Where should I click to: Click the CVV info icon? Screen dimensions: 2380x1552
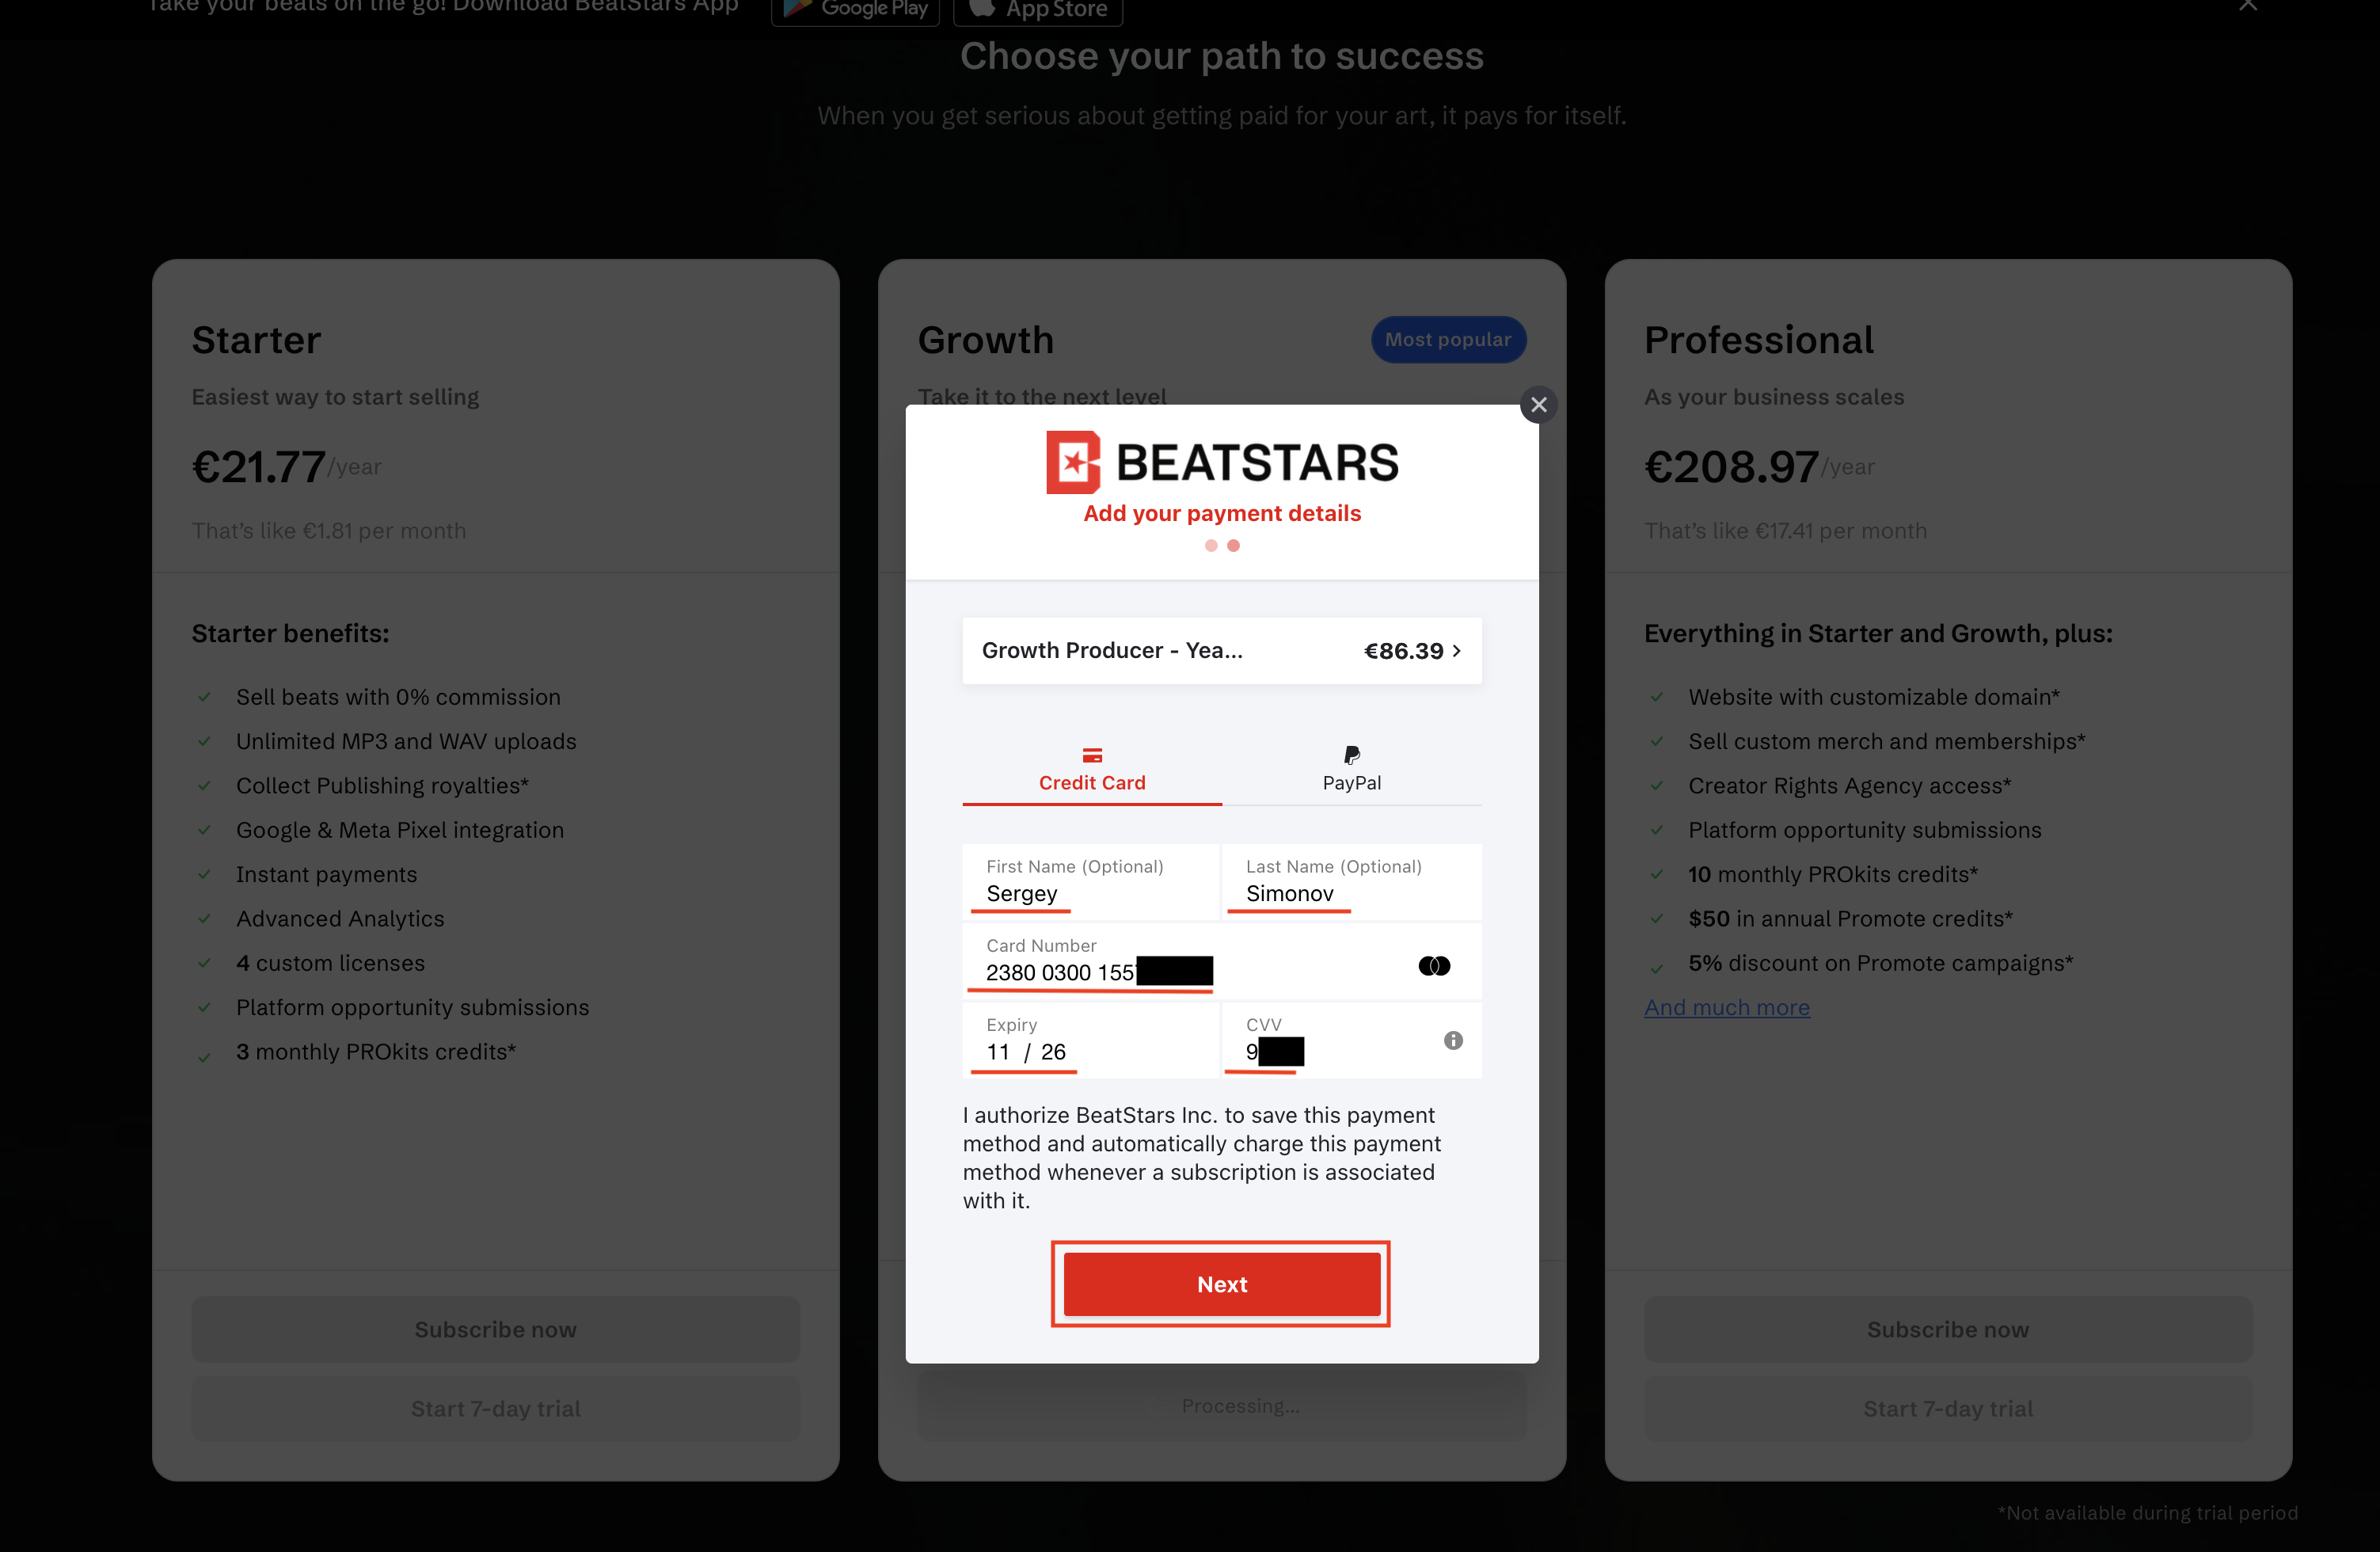[x=1453, y=1040]
